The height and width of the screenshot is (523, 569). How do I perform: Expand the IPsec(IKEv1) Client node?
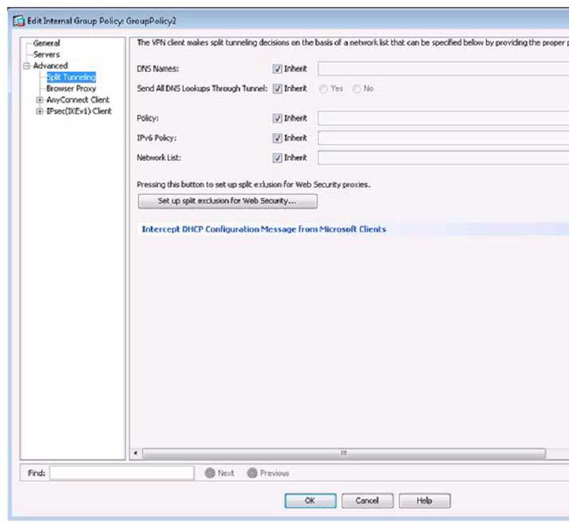click(x=39, y=112)
